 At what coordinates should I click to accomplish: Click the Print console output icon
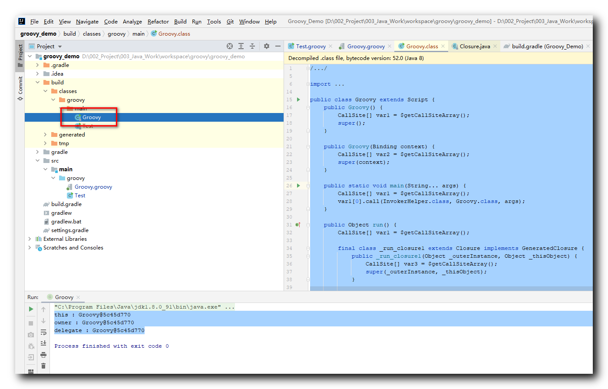click(x=43, y=355)
